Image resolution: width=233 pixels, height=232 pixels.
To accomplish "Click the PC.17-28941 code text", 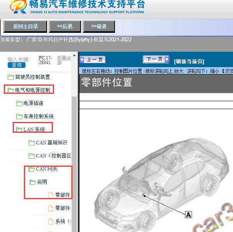I will coord(45,60).
